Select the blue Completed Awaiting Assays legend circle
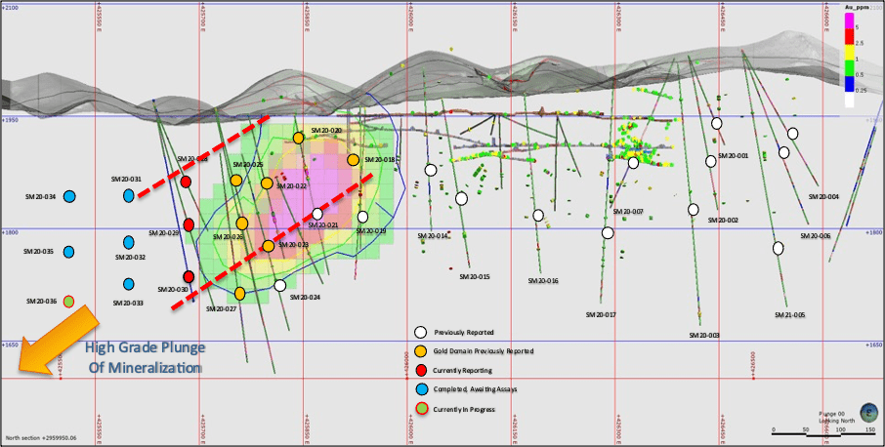 click(x=420, y=389)
